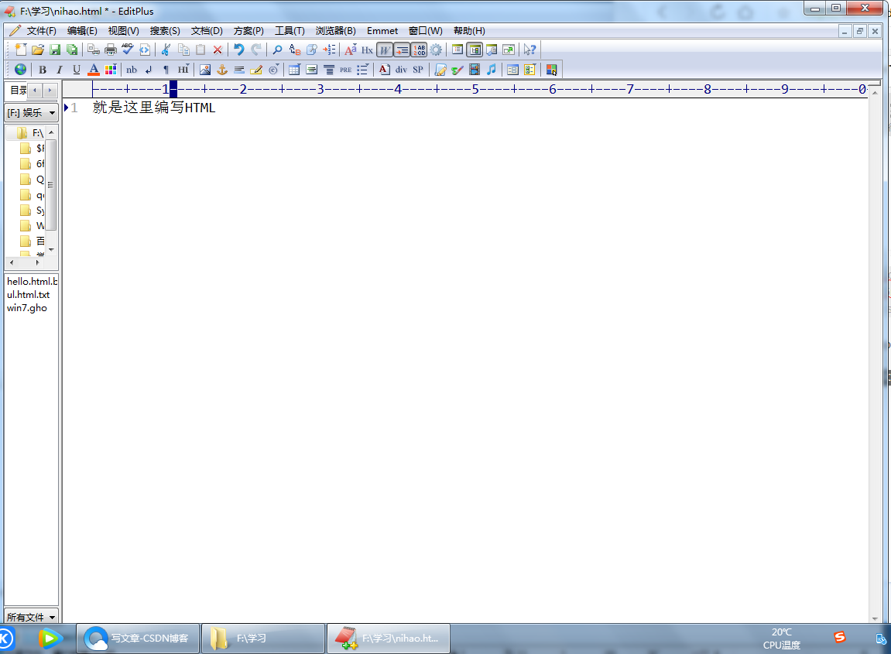The image size is (891, 654).
Task: Open the color palette grid icon
Action: tap(111, 70)
